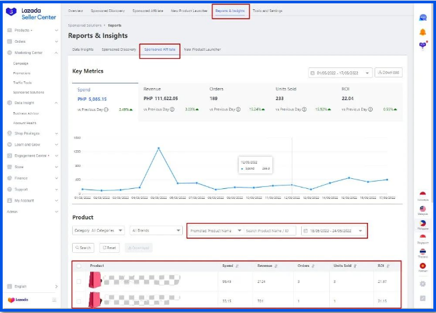Open the Category All Categories dropdown
436x313 pixels.
tap(98, 230)
